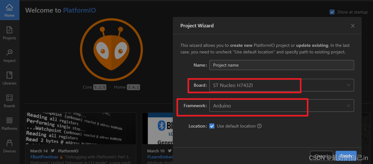Open the Libraries section in the sidebar
373x164 pixels.
coord(9,78)
